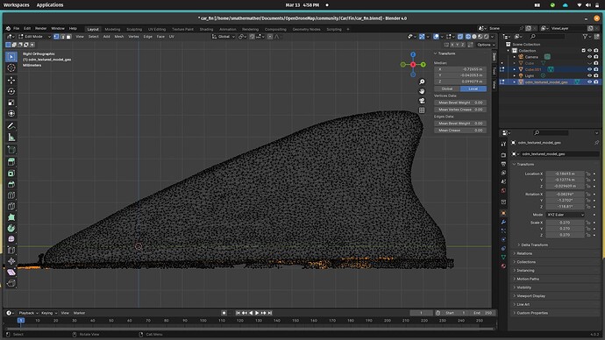Switch to UV Editing workspace tab
Screen dimensions: 605x340
click(157, 29)
